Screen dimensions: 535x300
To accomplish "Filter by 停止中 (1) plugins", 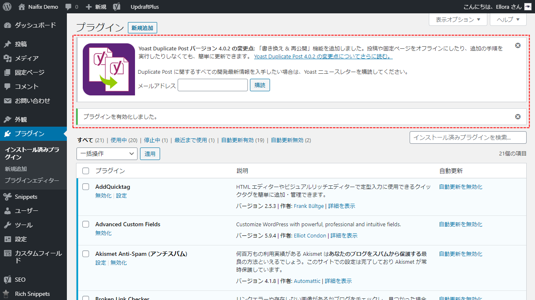I will click(156, 140).
